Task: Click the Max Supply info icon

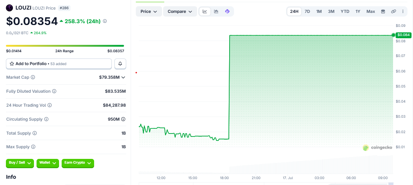Action: 33,147
